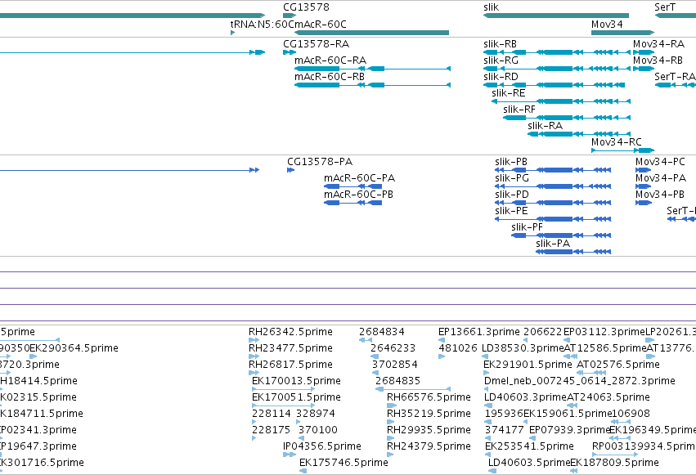Click the mAcR-60C gene span bar
This screenshot has height=475, width=696.
coord(371,33)
